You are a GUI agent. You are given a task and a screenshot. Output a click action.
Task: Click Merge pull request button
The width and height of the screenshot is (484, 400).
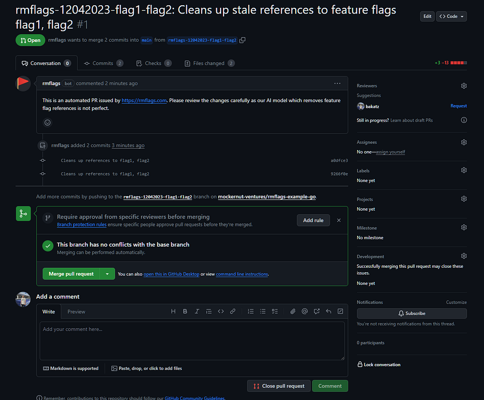tap(71, 274)
